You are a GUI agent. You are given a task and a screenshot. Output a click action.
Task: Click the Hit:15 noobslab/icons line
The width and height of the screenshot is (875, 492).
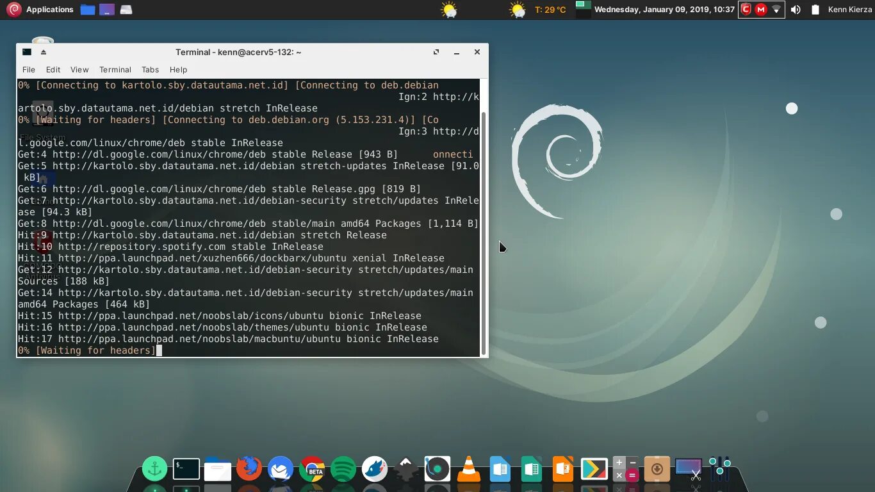click(220, 316)
